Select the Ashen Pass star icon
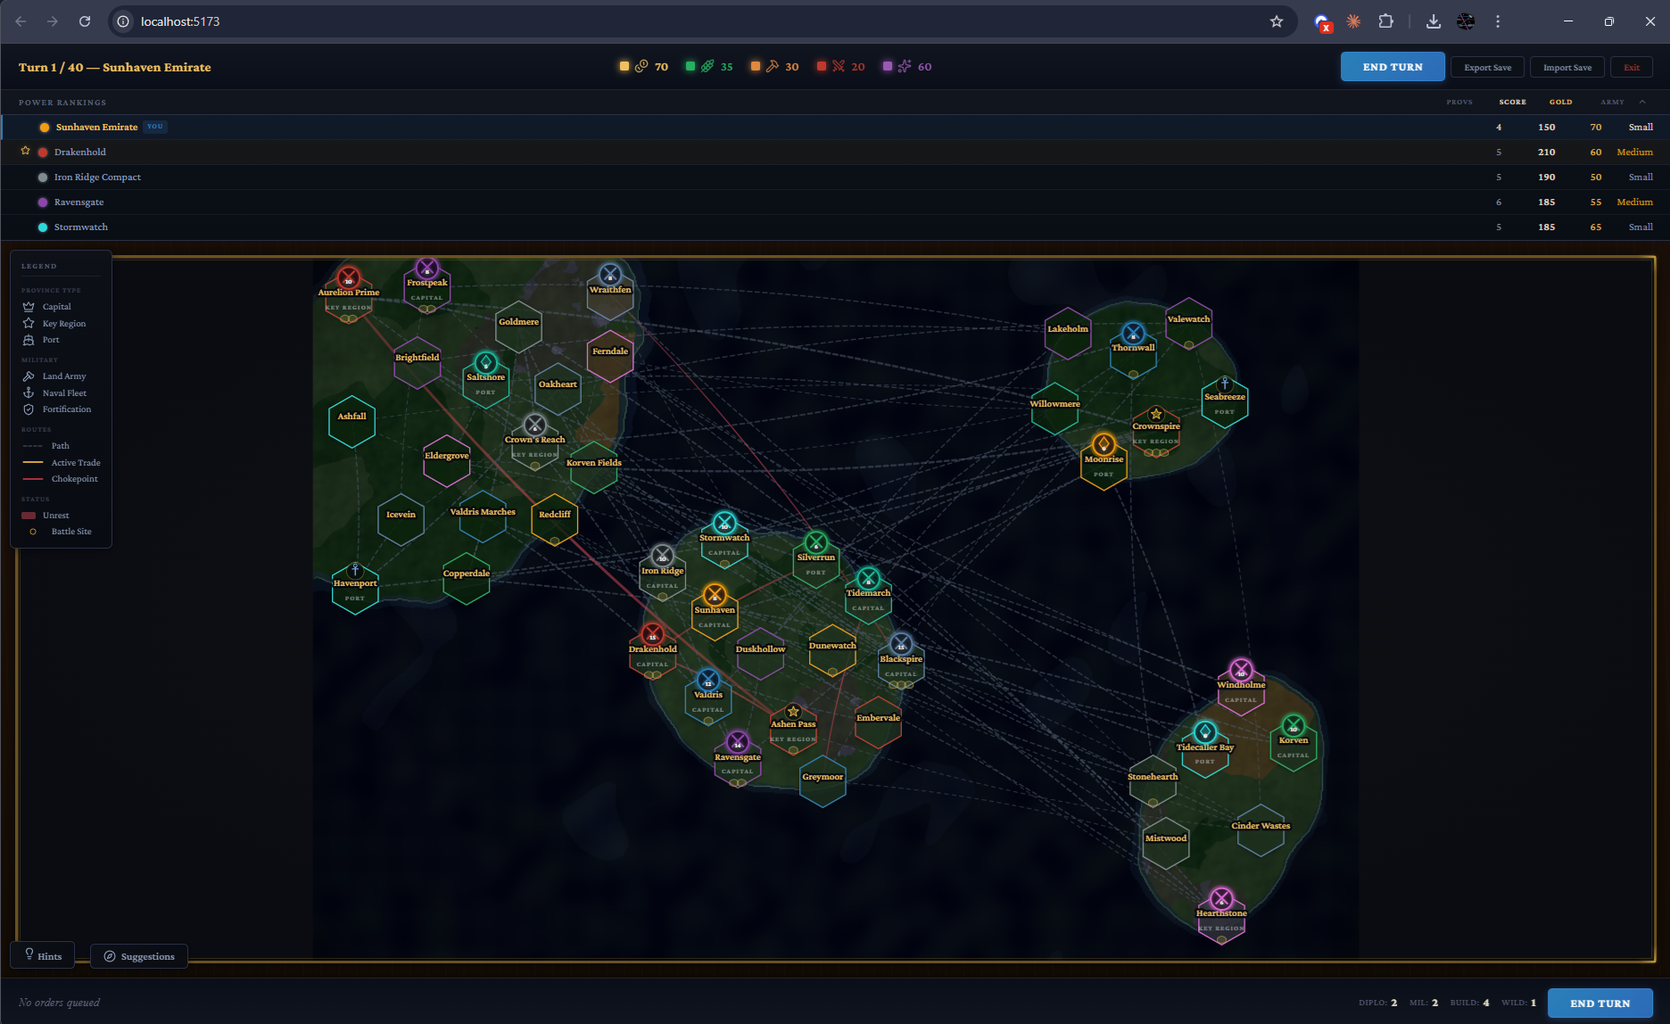 pyautogui.click(x=793, y=712)
